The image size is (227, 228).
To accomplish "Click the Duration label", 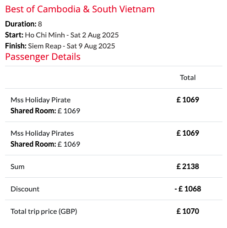I will point(21,24).
